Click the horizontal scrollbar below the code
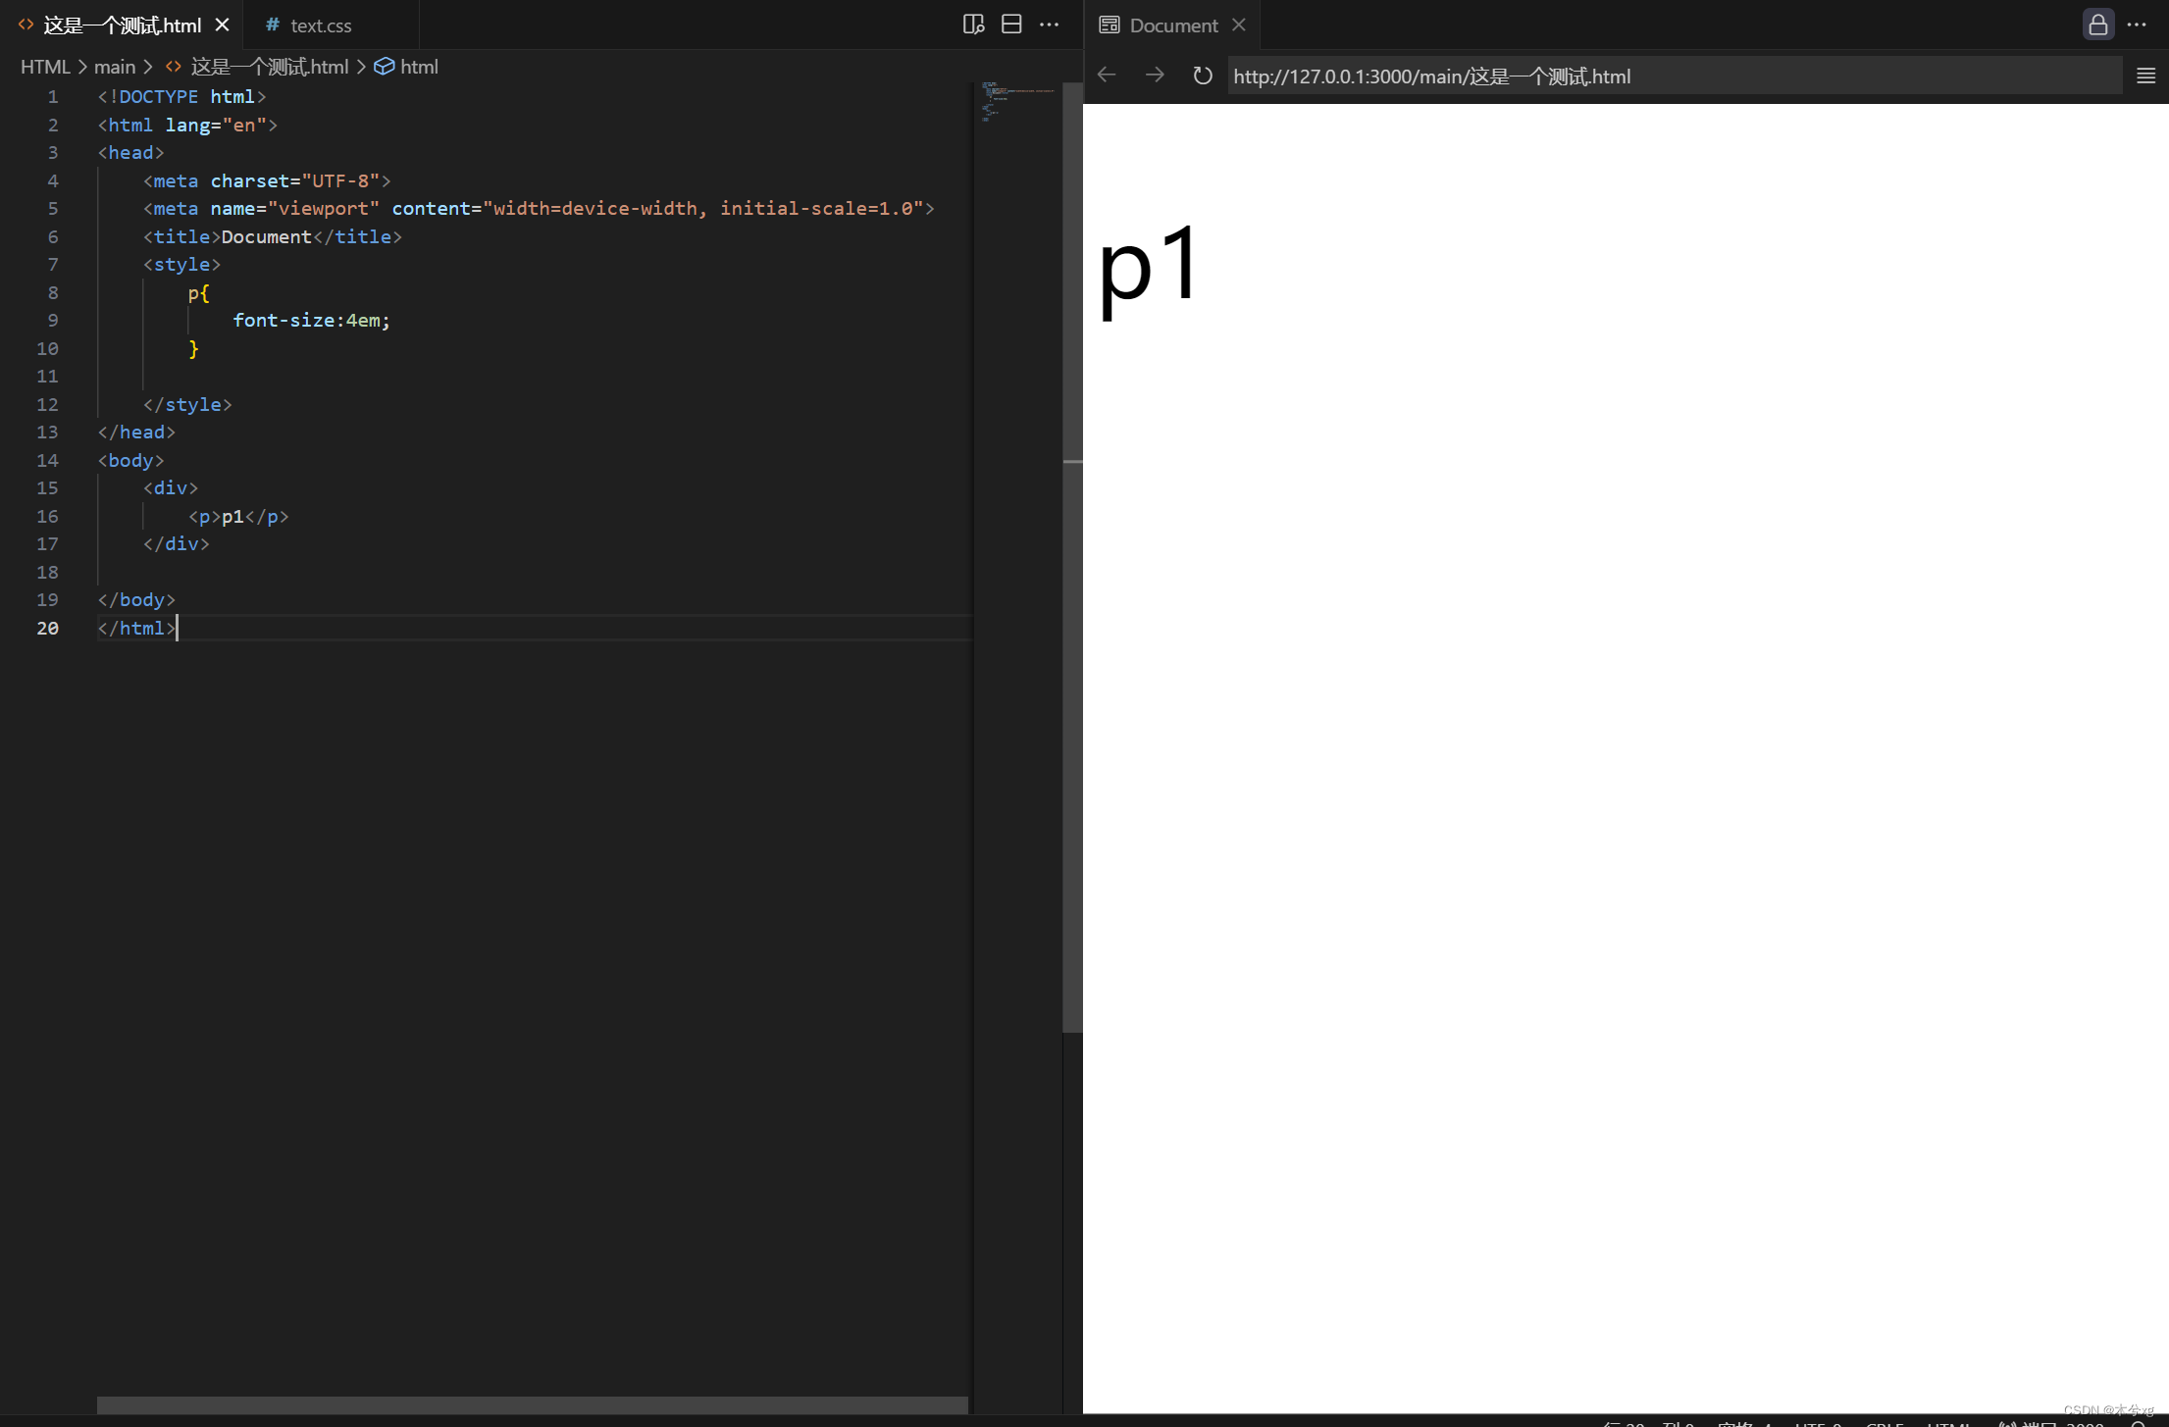This screenshot has height=1427, width=2169. coord(533,1404)
